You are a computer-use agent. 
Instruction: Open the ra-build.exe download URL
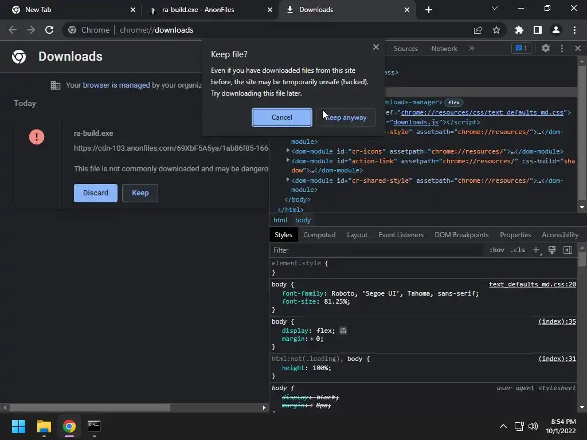[171, 148]
